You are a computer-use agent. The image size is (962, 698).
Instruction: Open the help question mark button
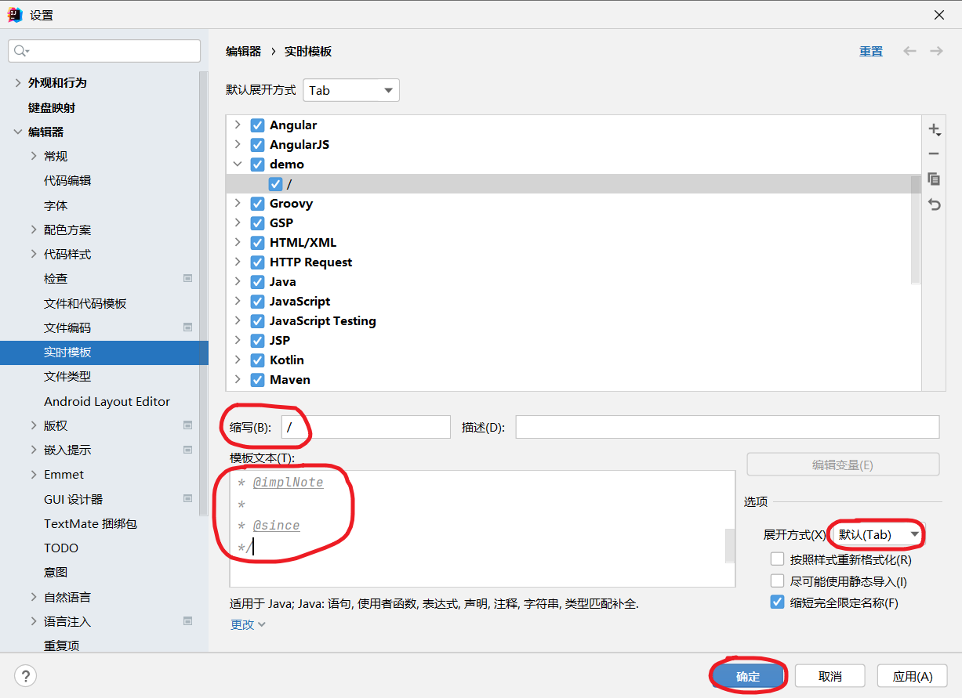[26, 675]
